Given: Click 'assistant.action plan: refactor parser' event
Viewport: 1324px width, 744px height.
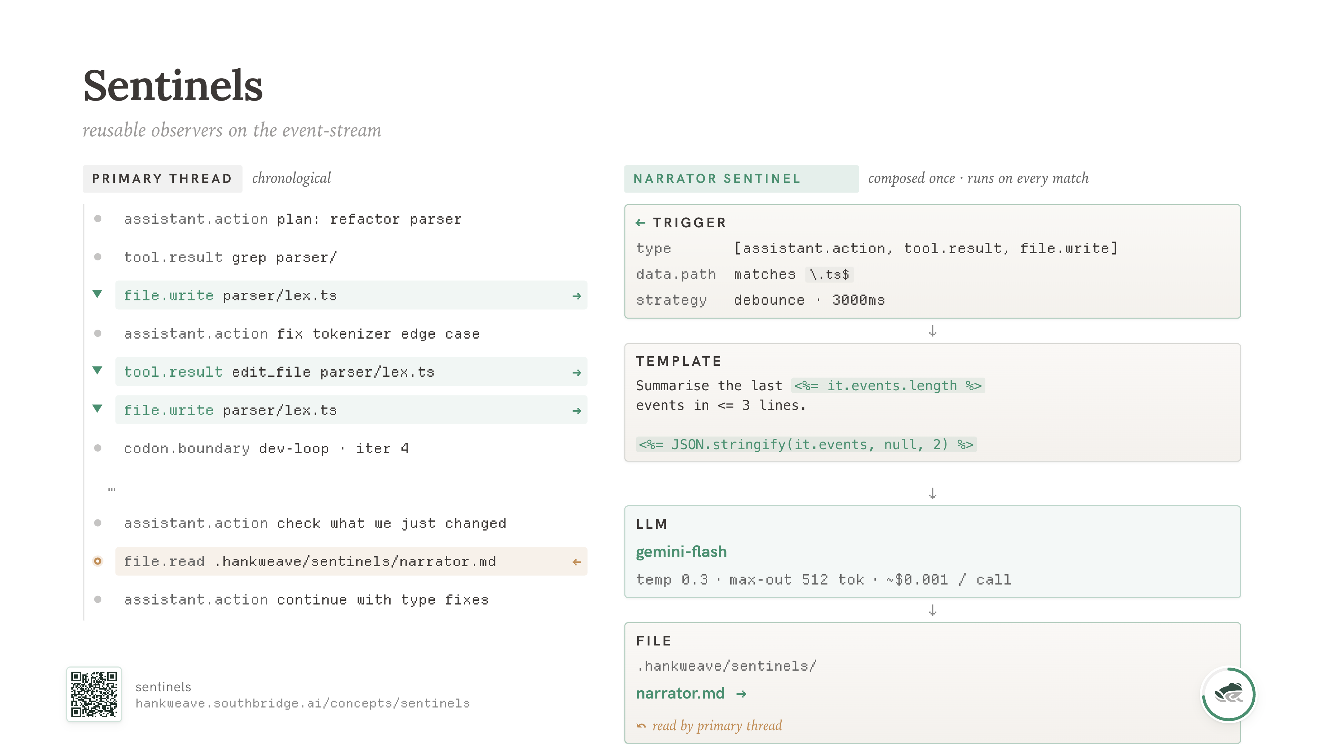Looking at the screenshot, I should (x=293, y=219).
